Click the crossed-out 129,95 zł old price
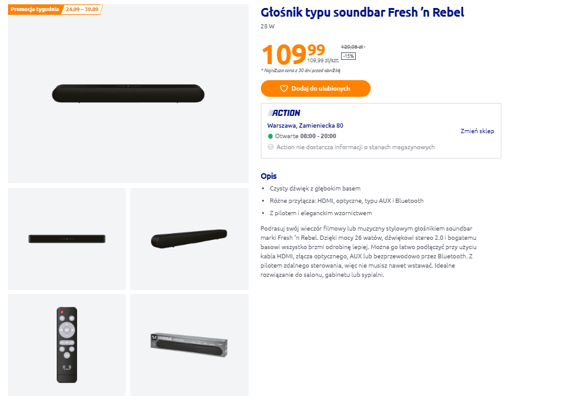568x402 pixels. coord(352,47)
